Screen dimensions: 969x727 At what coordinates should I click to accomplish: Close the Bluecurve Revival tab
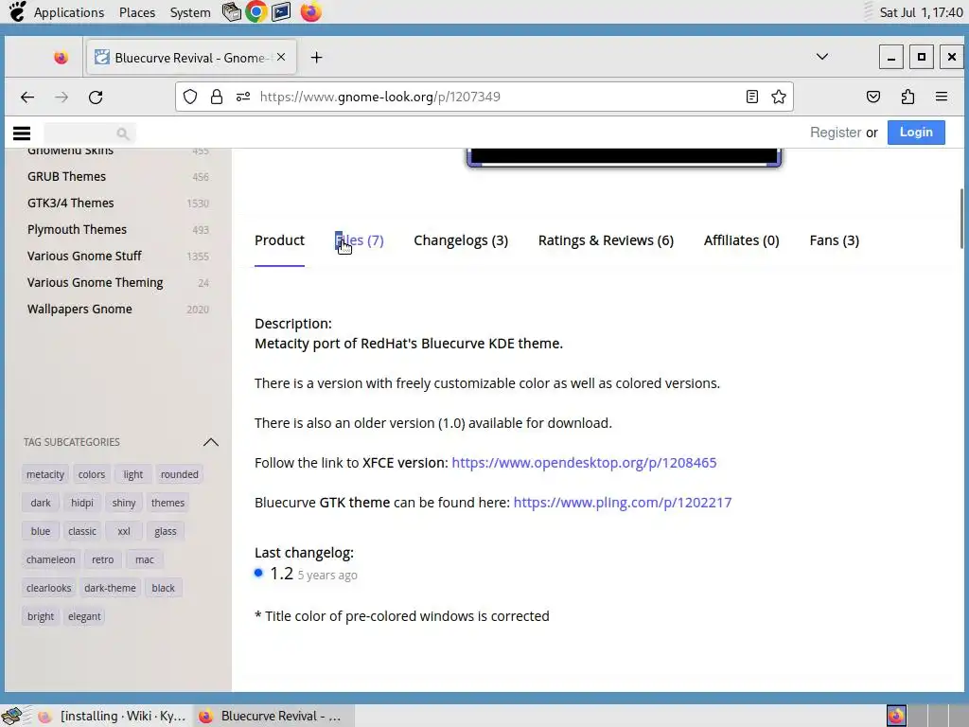click(x=281, y=57)
